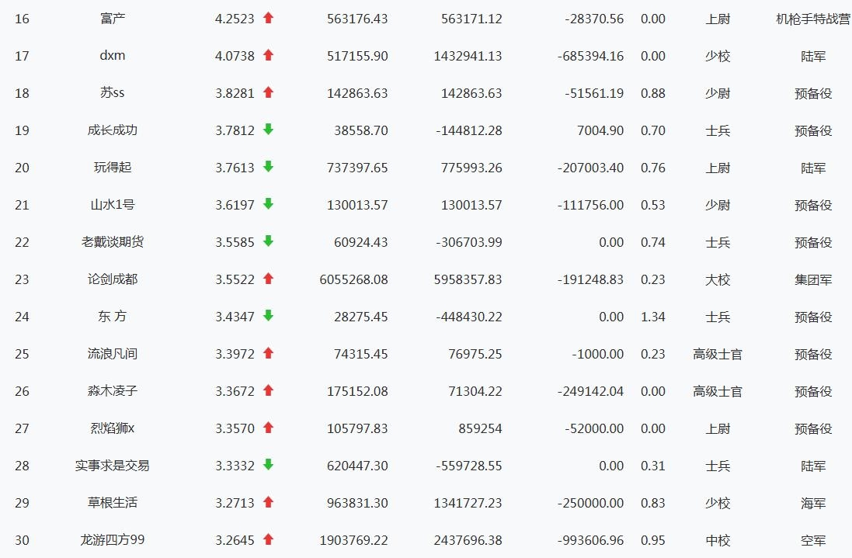The width and height of the screenshot is (852, 558).
Task: Click red up arrow in 龙游四方99 row
Action: point(268,539)
